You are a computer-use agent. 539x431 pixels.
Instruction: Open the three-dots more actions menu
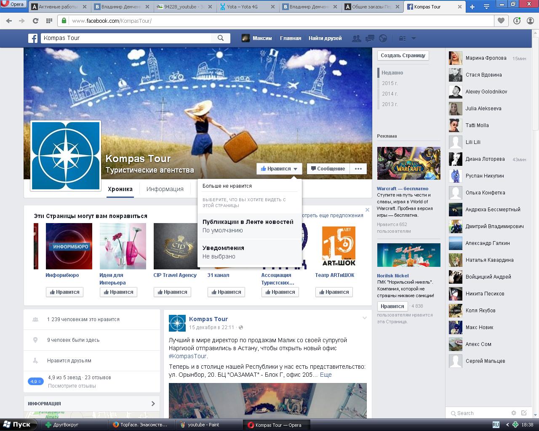(358, 169)
